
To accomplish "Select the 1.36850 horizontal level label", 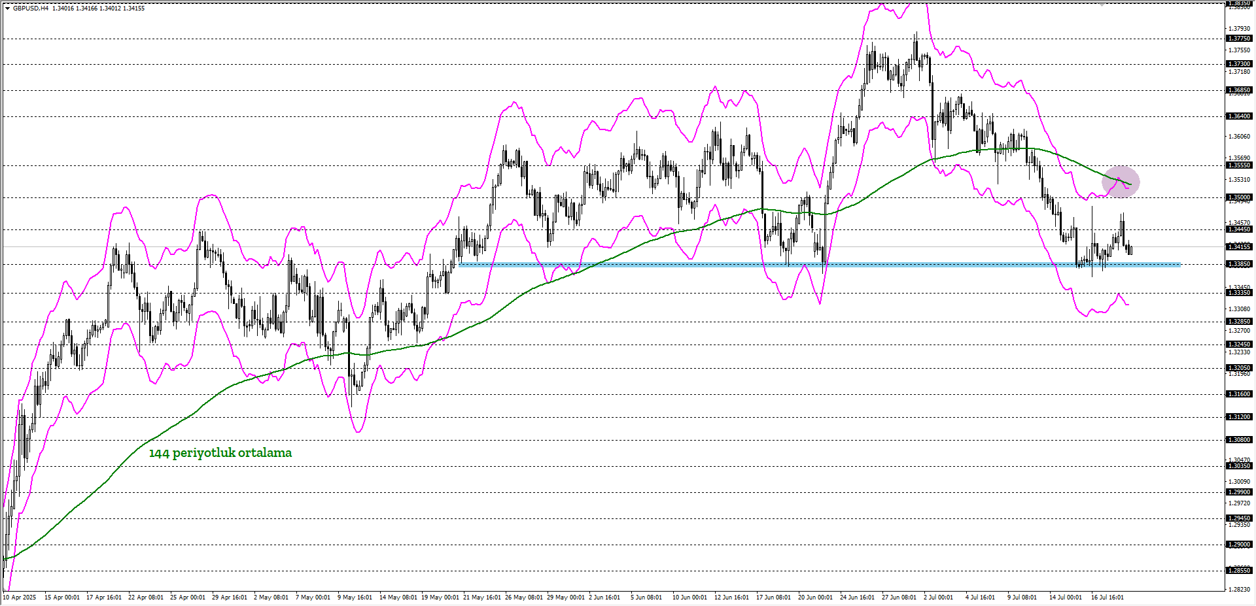I will pos(1239,90).
